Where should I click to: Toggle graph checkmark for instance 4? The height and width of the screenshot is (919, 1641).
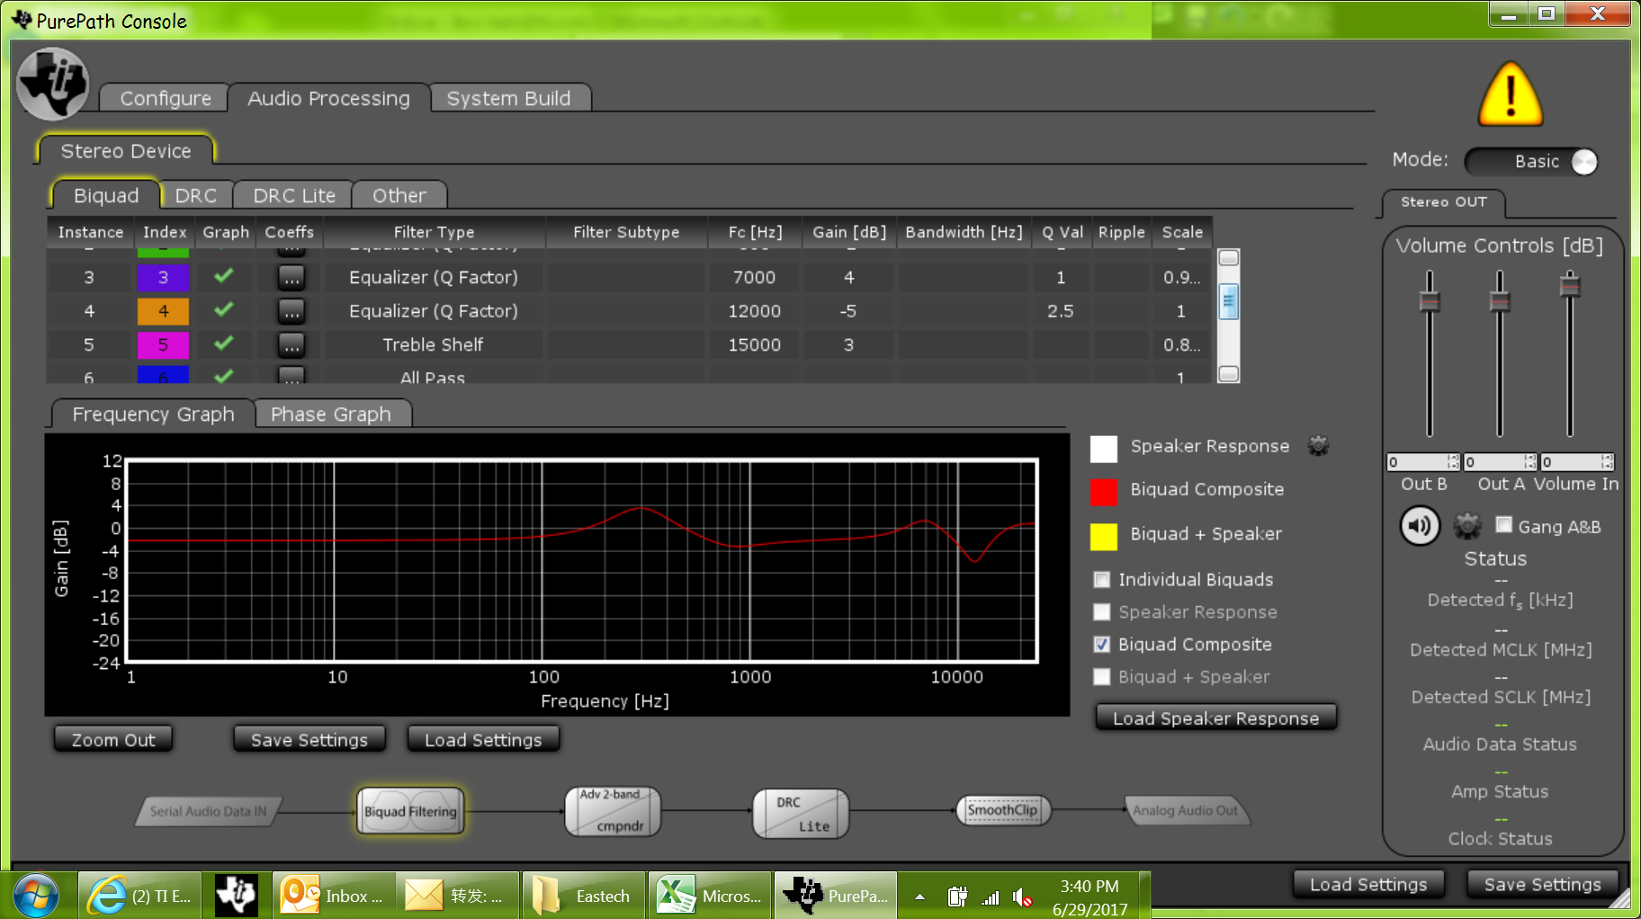pos(224,309)
